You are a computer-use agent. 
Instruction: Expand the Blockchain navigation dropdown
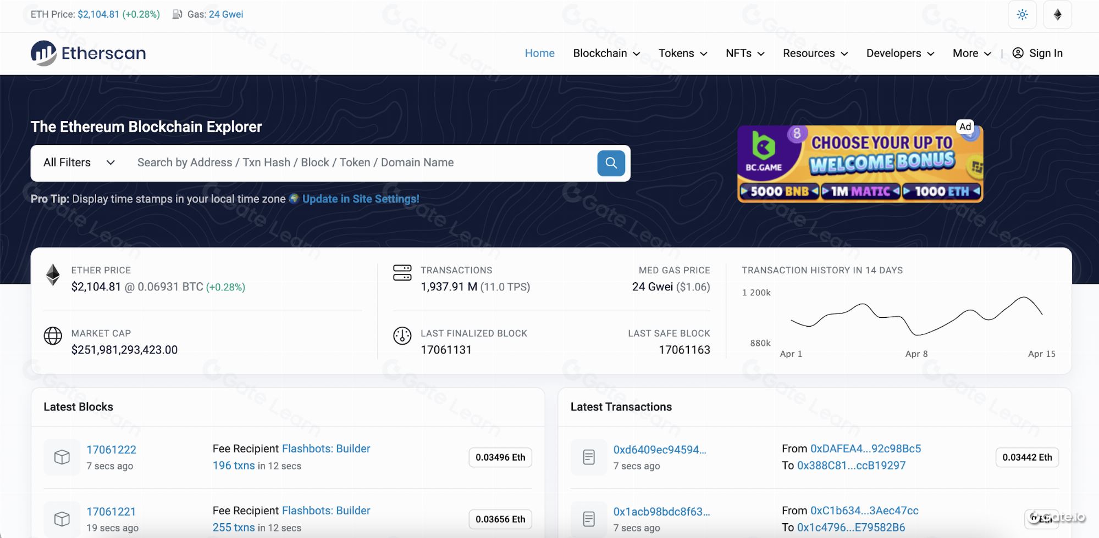605,53
